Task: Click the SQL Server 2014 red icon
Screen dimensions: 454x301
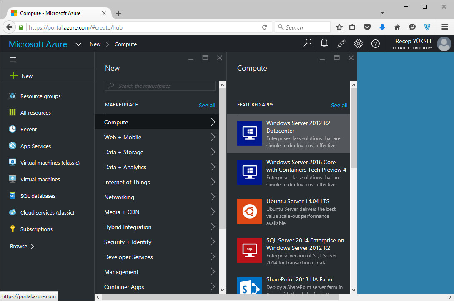Action: 250,250
